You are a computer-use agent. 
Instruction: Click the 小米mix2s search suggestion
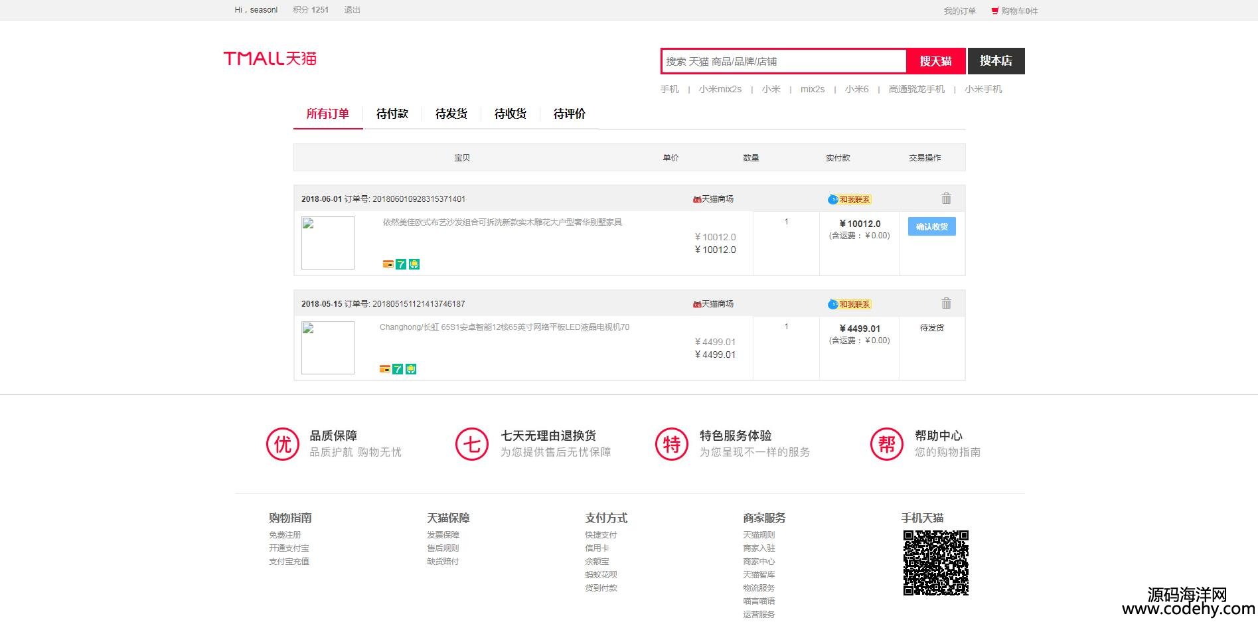(x=720, y=89)
